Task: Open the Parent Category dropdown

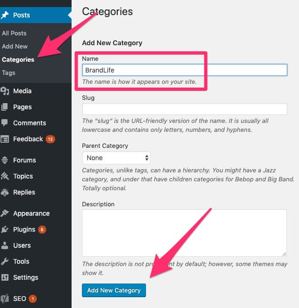Action: coord(116,158)
